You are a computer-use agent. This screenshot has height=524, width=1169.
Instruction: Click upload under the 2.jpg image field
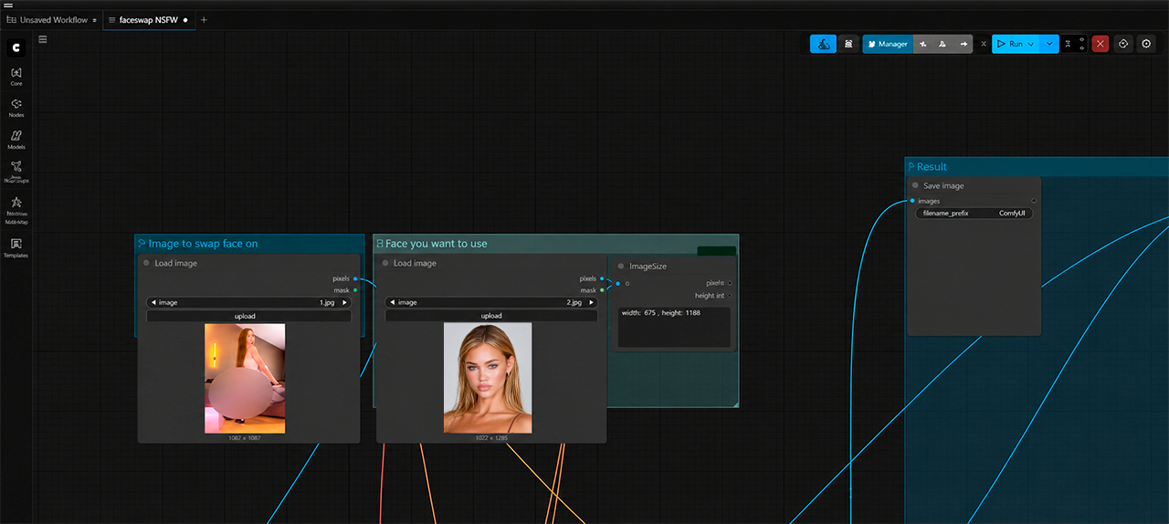[x=491, y=316]
